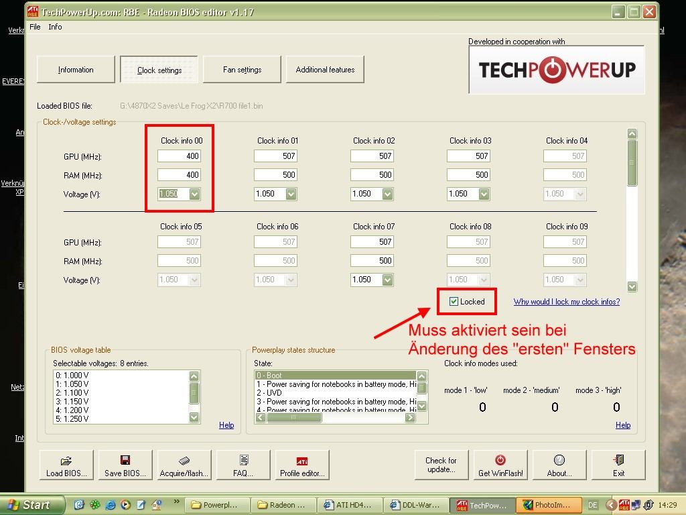Click the clock settings scrollbar down arrow

coord(632,286)
